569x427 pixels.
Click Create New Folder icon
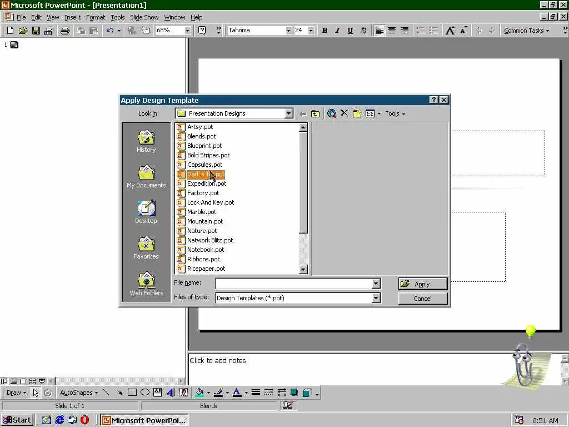pyautogui.click(x=357, y=113)
